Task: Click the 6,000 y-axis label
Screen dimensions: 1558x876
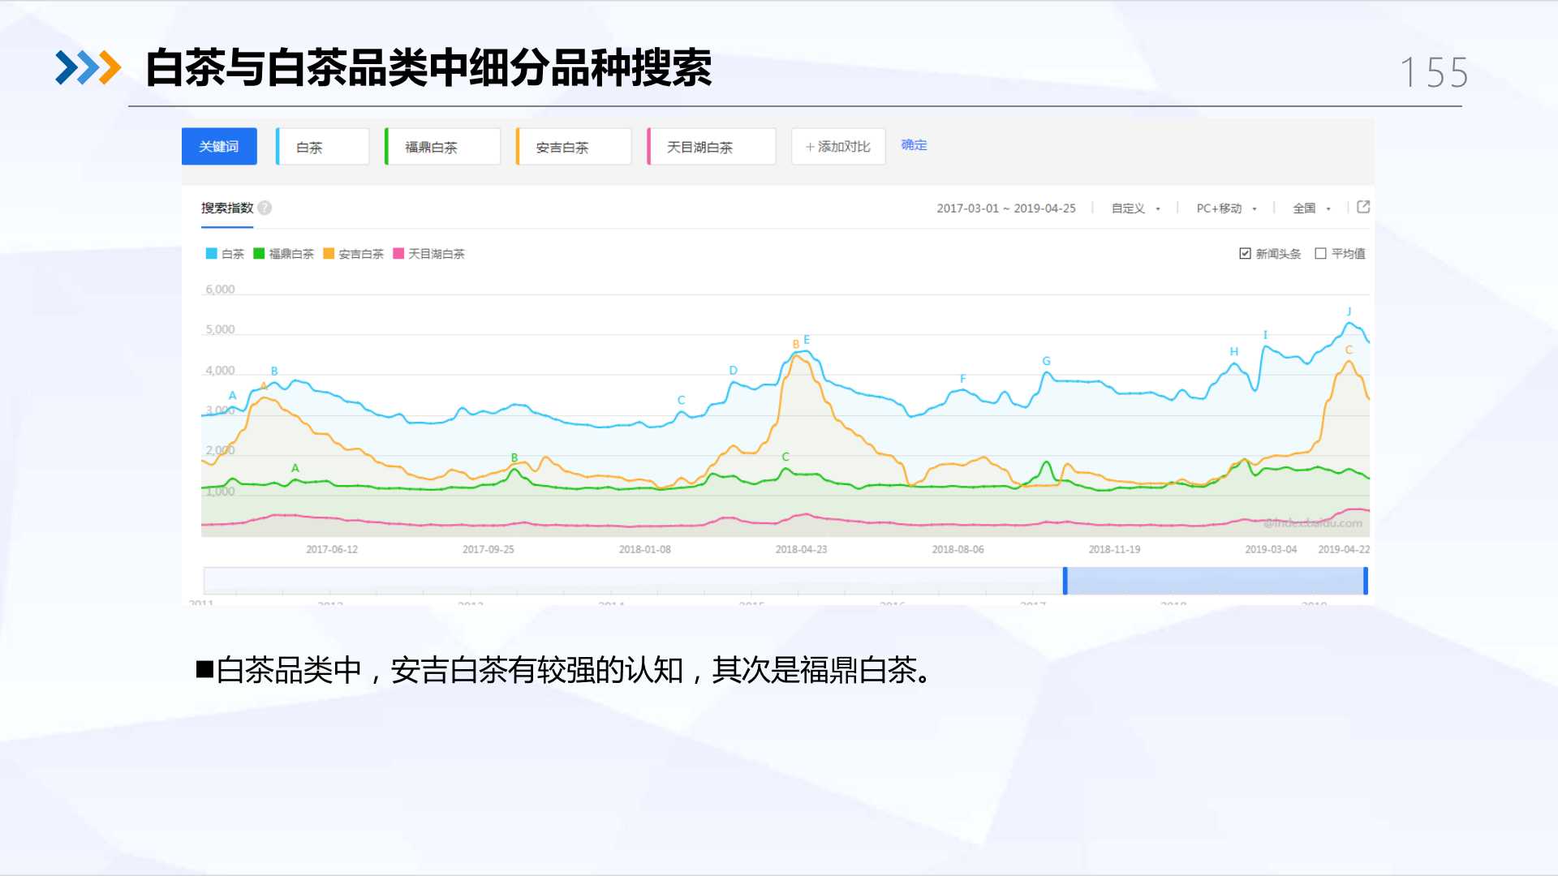Action: (x=220, y=290)
